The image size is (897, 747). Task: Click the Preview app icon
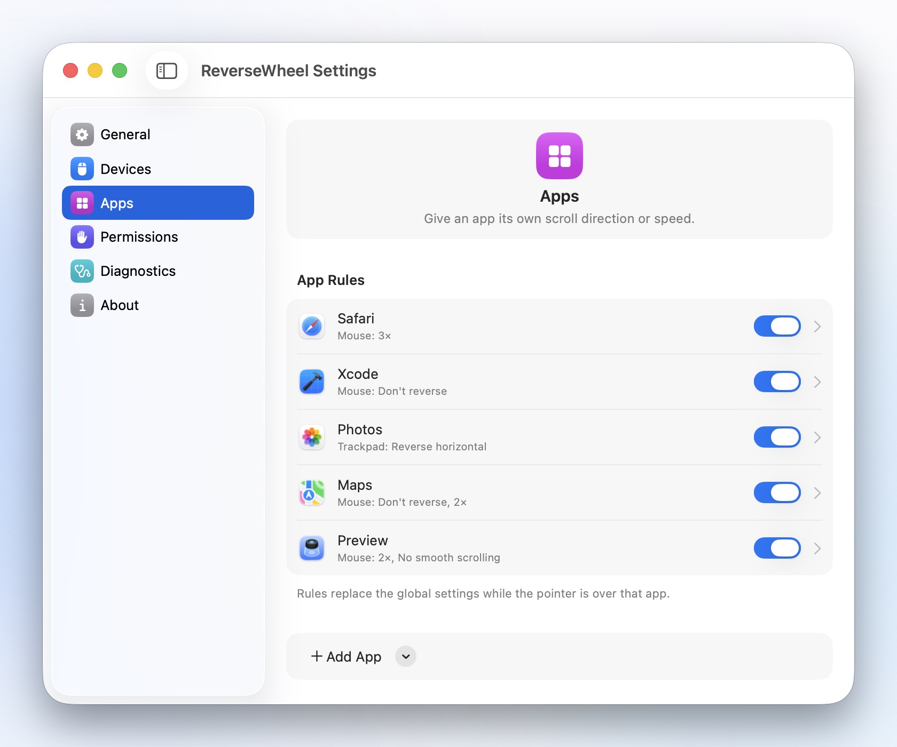312,549
